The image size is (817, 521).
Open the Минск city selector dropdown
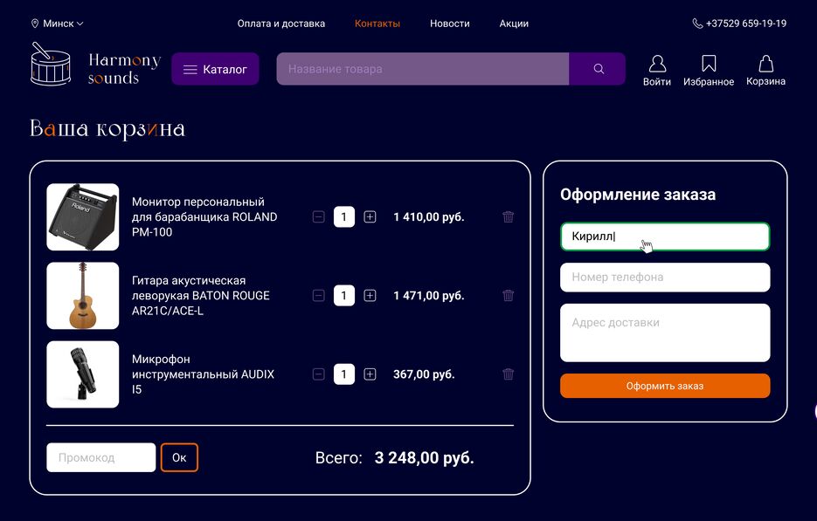pyautogui.click(x=58, y=24)
